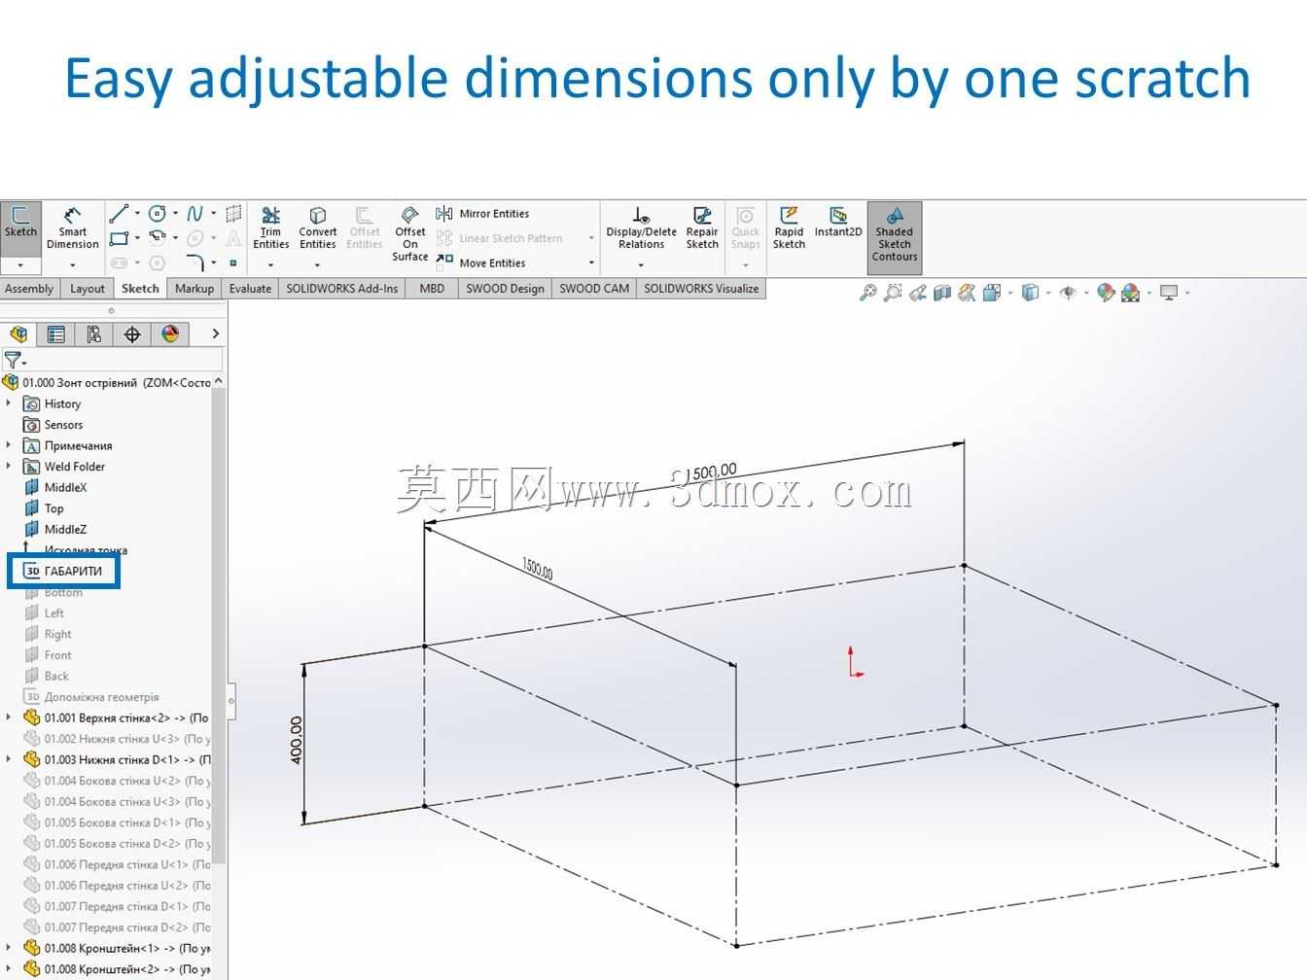
Task: Click the Zoom to Fit icon
Action: click(x=867, y=293)
